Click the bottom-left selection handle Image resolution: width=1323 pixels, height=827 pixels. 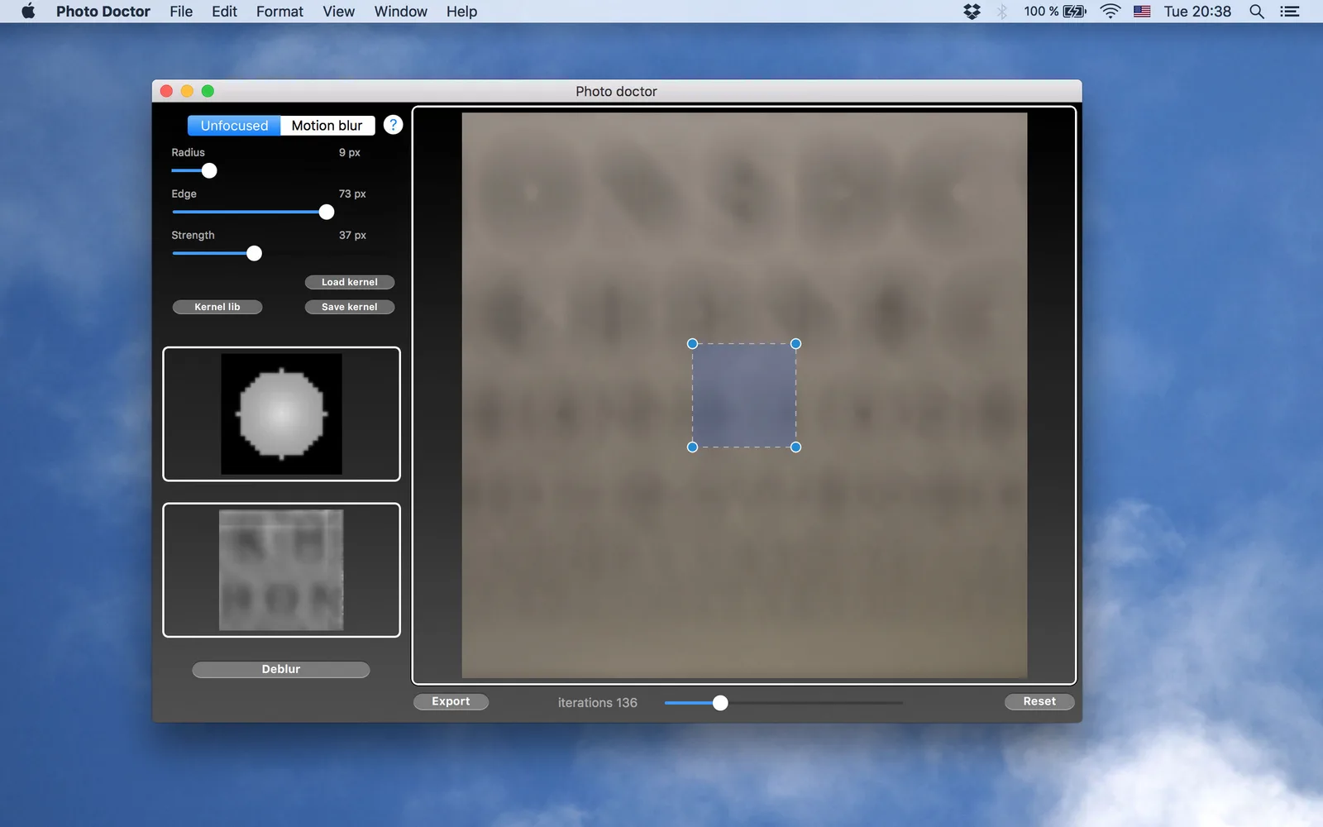(693, 447)
